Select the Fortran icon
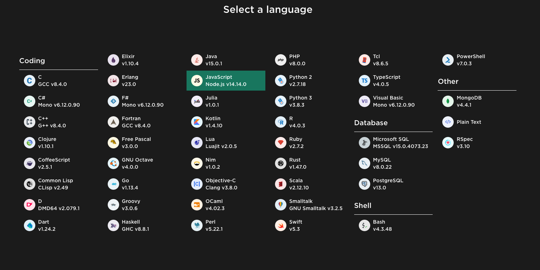This screenshot has width=540, height=270. point(113,122)
